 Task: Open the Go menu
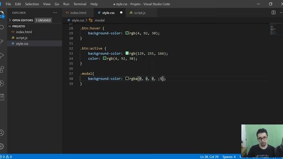point(57,4)
